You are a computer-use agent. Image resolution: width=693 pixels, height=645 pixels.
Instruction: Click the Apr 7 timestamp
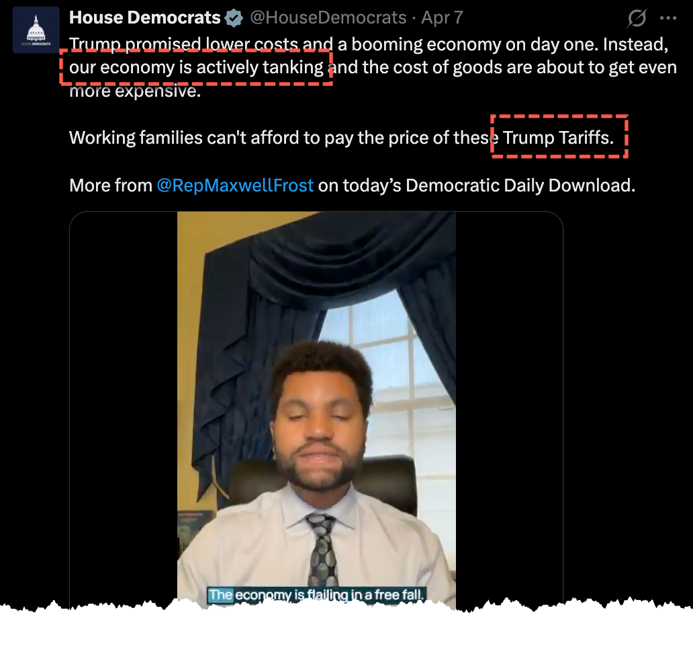[442, 17]
